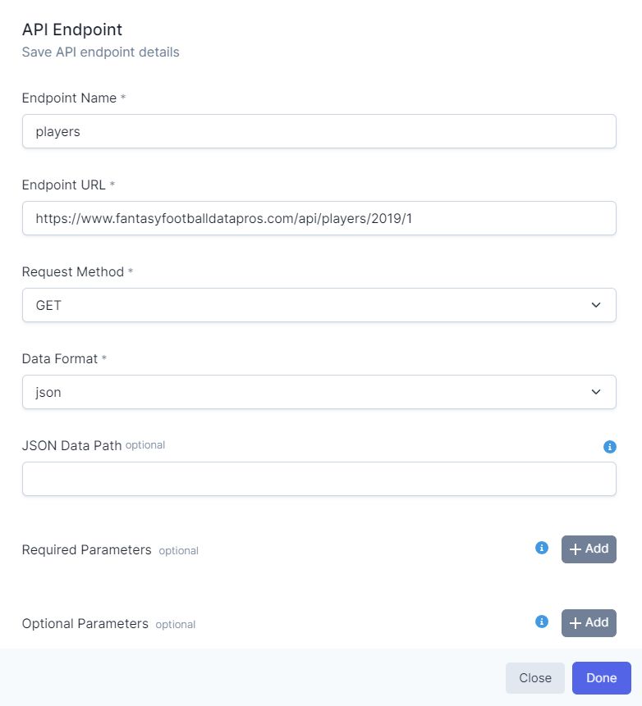Focus the Endpoint URL input field
Viewport: 642px width, 706px height.
pos(319,218)
